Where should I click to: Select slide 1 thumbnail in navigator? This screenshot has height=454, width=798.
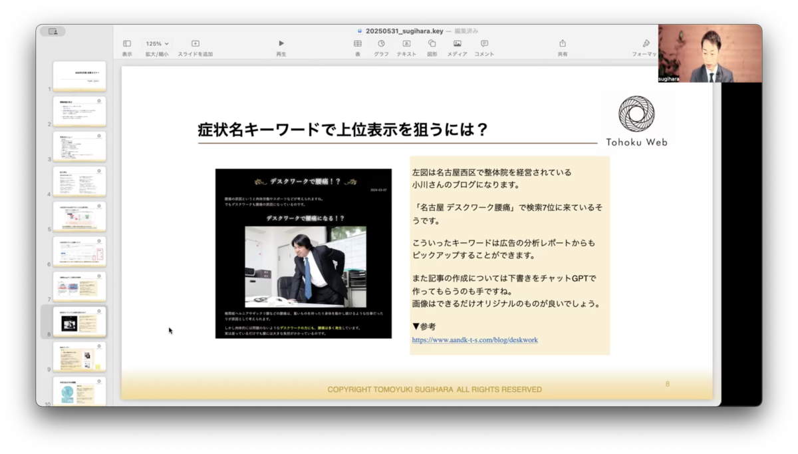pyautogui.click(x=79, y=76)
